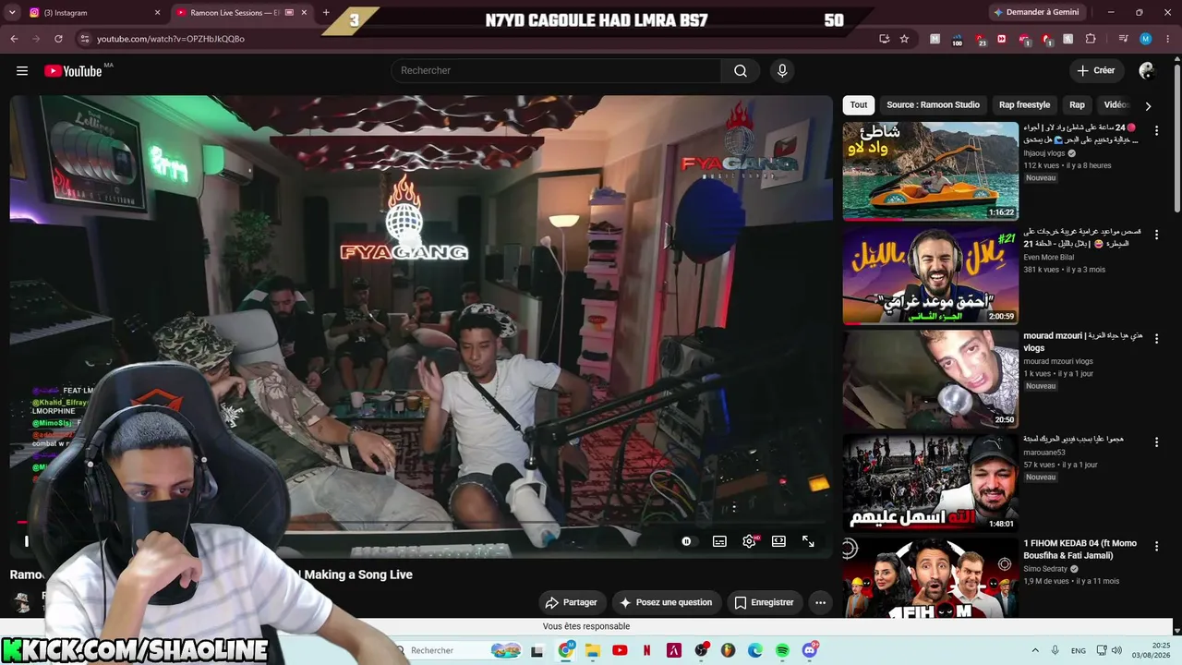The image size is (1182, 665).
Task: Open more actions menu below the video
Action: 820,603
